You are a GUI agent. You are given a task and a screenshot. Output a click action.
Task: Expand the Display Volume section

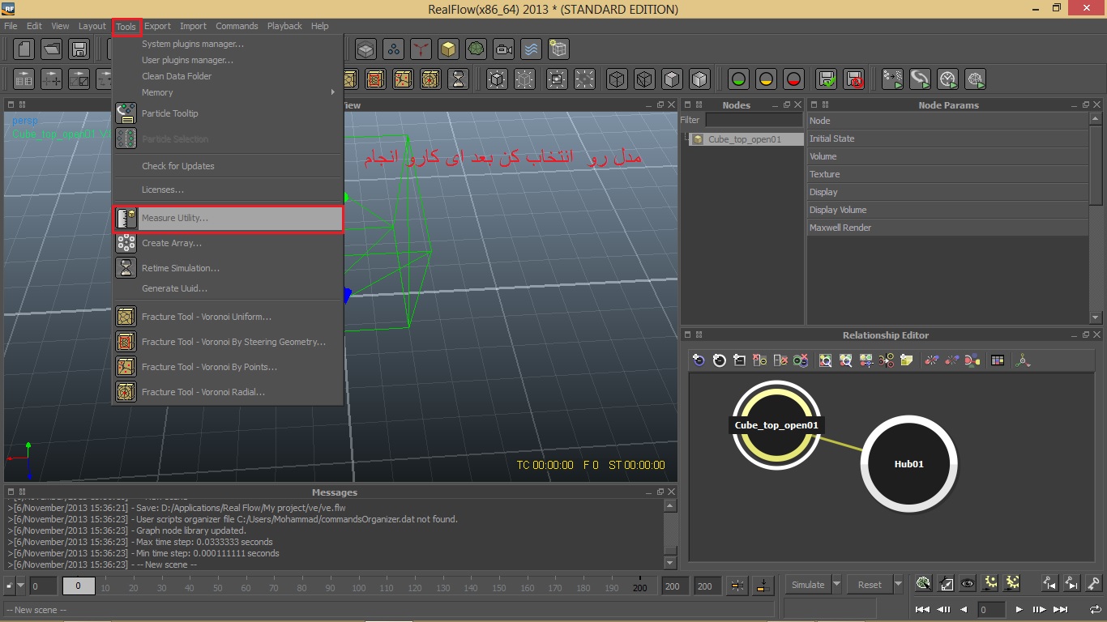[x=948, y=210]
